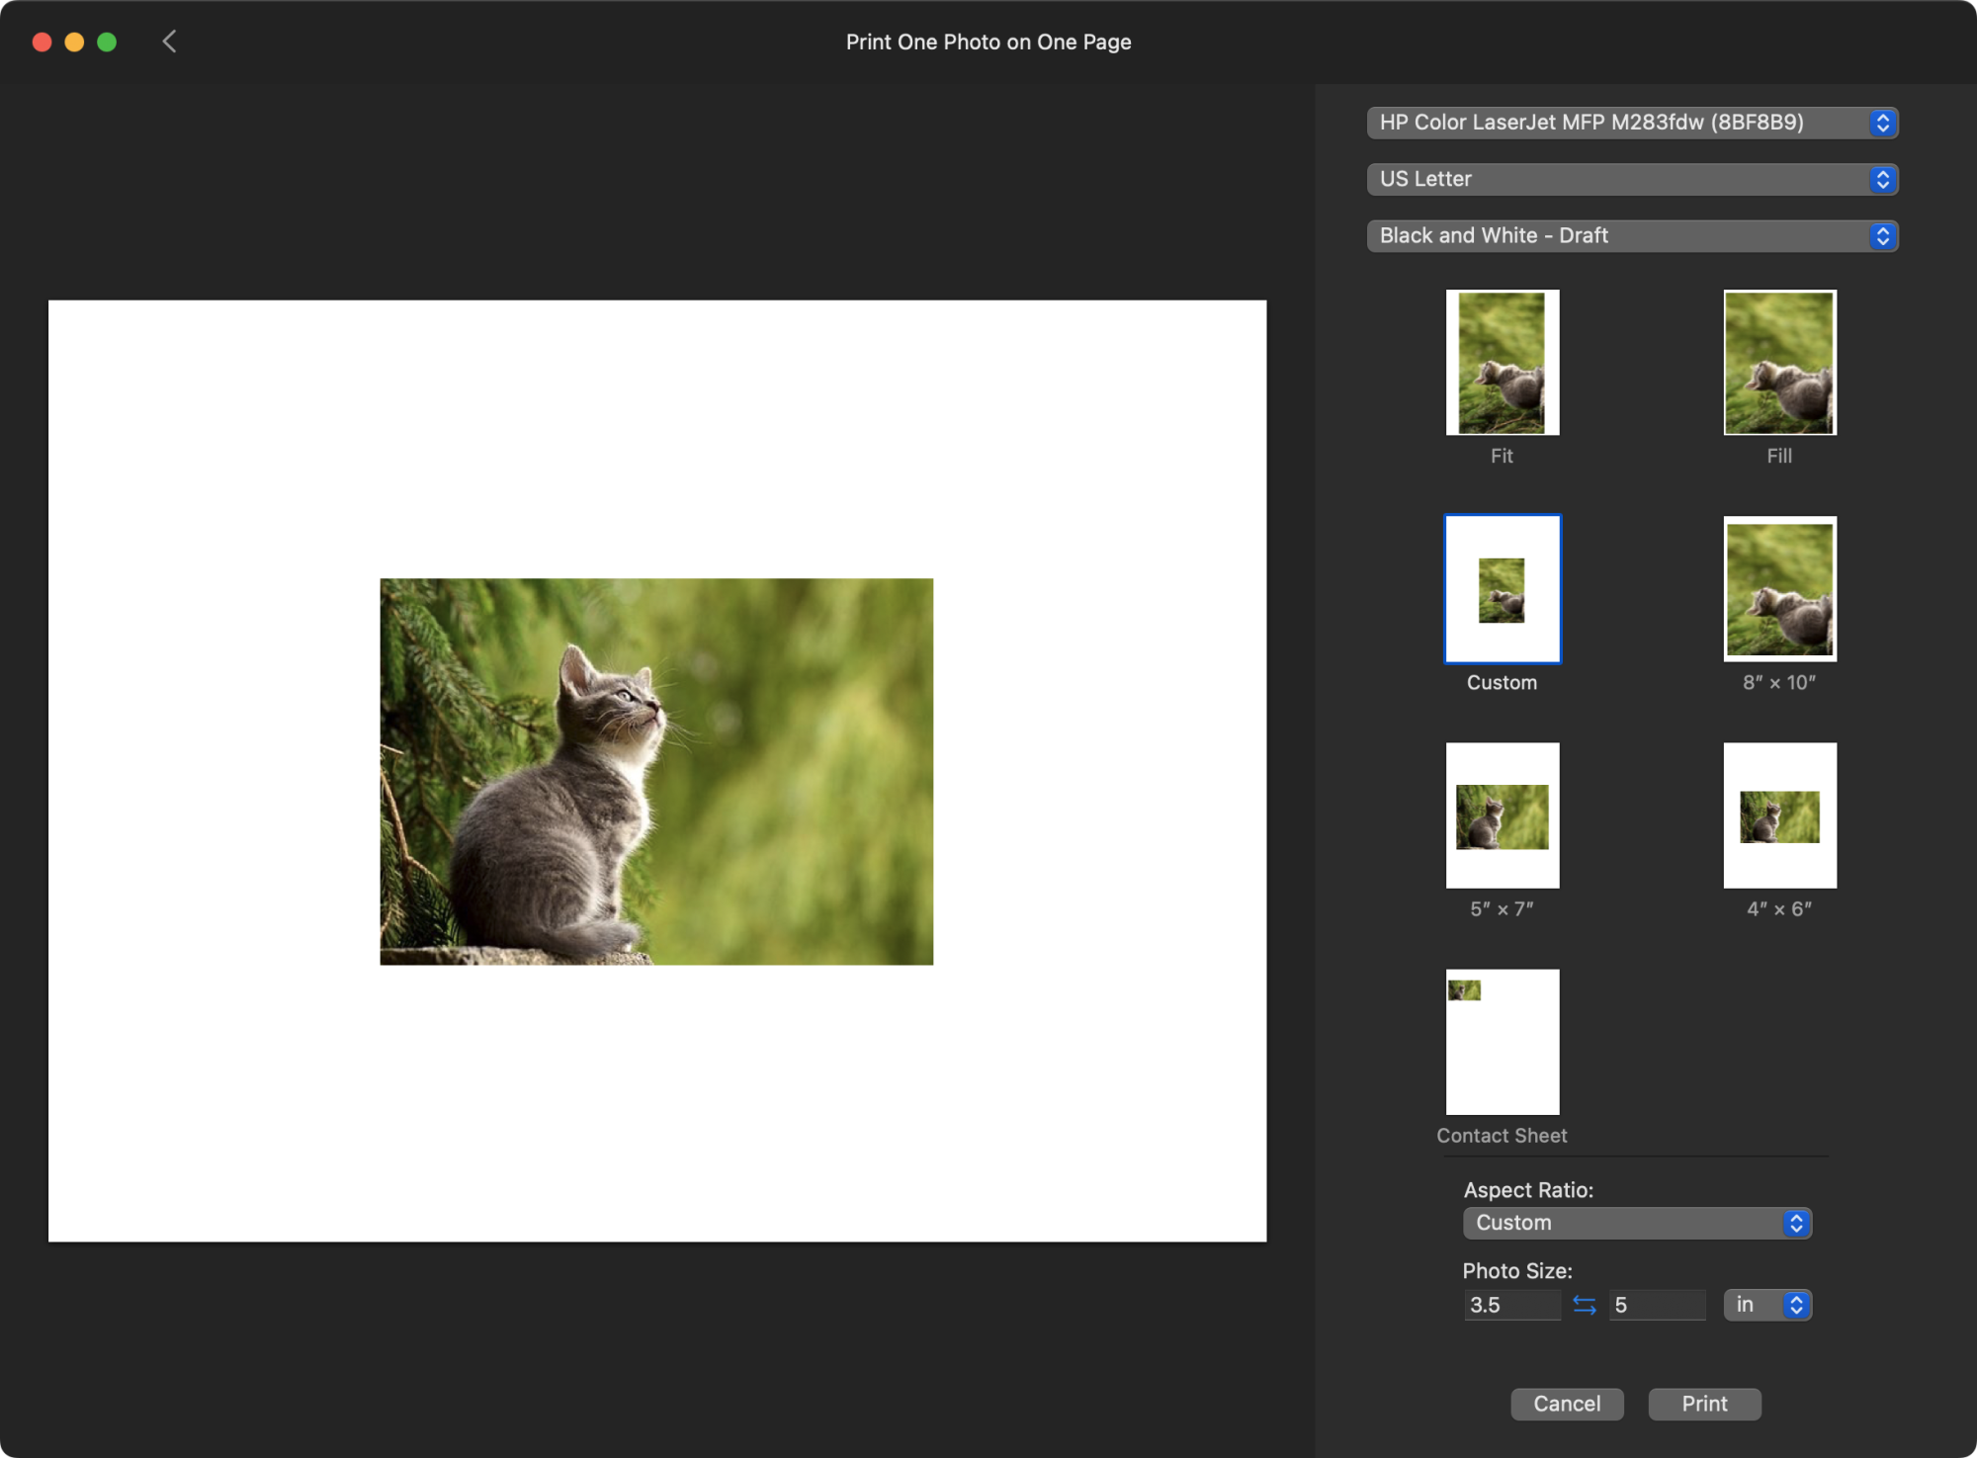This screenshot has height=1458, width=1977.
Task: Select the Fill layout thumbnail
Action: pyautogui.click(x=1779, y=362)
